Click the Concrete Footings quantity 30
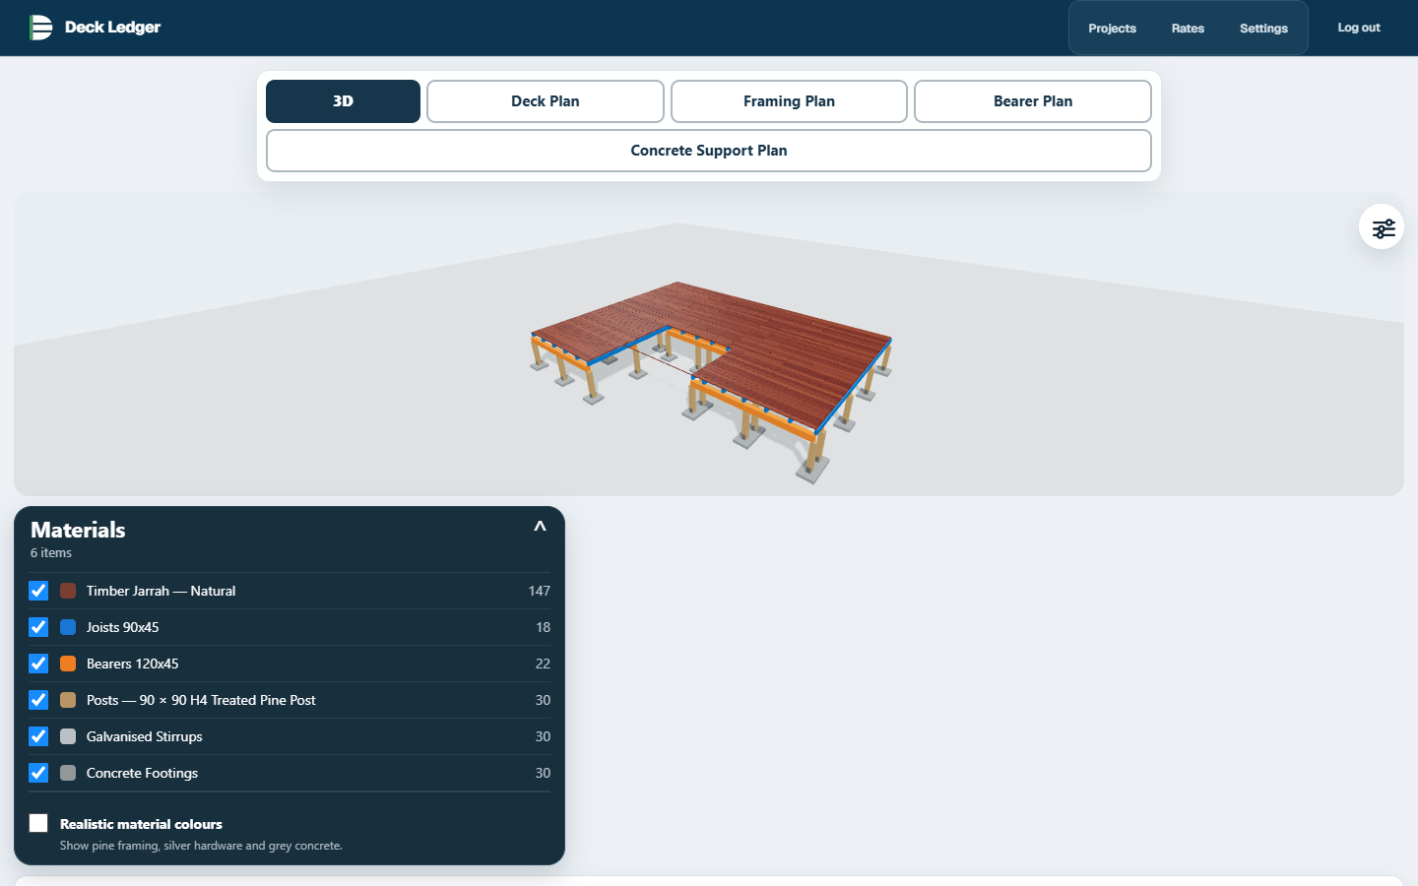Image resolution: width=1418 pixels, height=886 pixels. pyautogui.click(x=543, y=773)
